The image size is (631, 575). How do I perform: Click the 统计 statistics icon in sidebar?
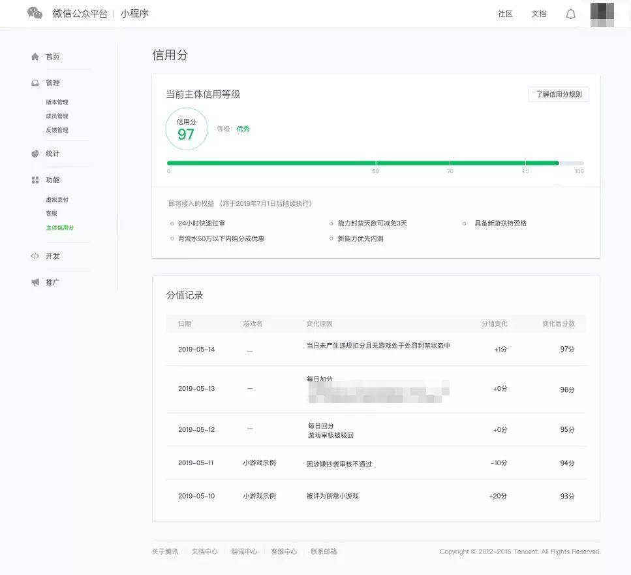coord(35,154)
